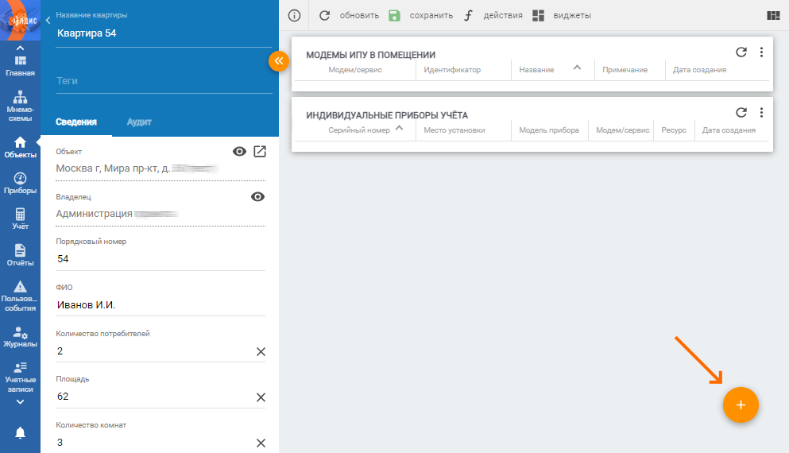Edit the Площадь value 62
This screenshot has width=789, height=453.
pos(153,397)
